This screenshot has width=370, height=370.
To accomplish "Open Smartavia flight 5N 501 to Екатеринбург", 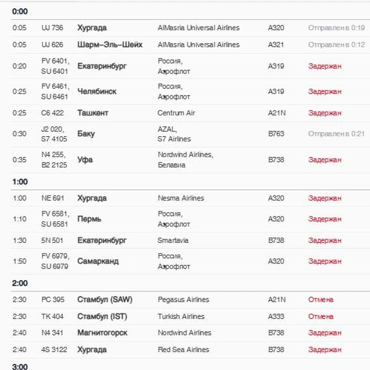I will pyautogui.click(x=190, y=240).
